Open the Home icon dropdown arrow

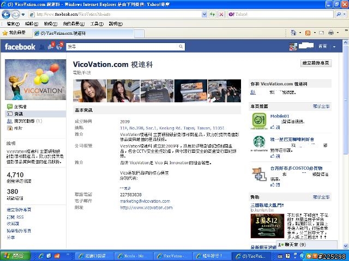(300, 33)
